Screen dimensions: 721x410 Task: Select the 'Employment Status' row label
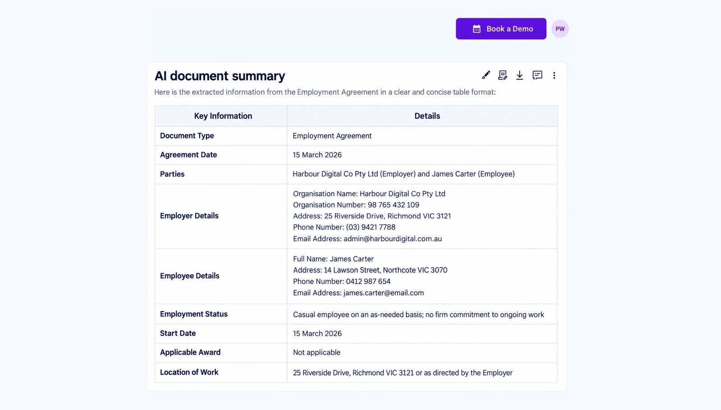[x=194, y=314]
